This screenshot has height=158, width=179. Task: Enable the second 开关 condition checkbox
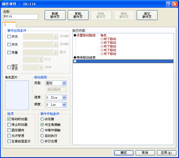tap(9, 44)
